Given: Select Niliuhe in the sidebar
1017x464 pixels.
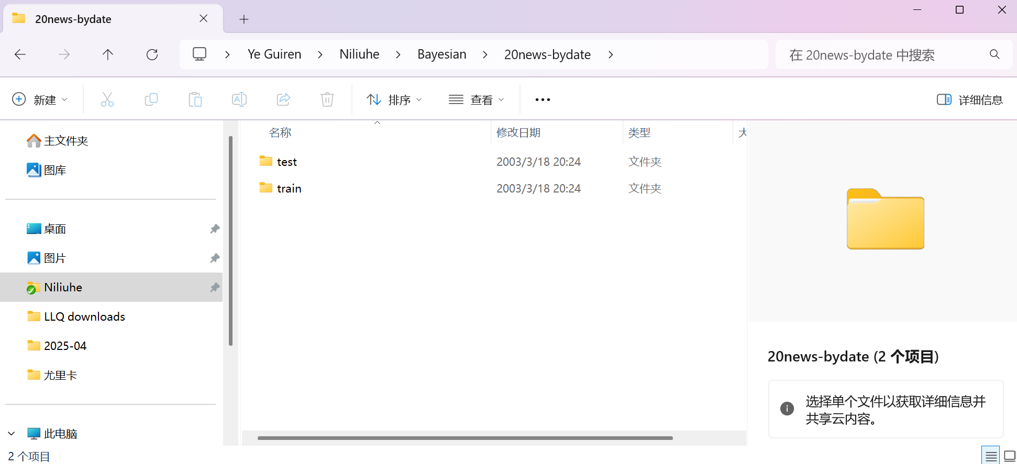Looking at the screenshot, I should point(111,287).
